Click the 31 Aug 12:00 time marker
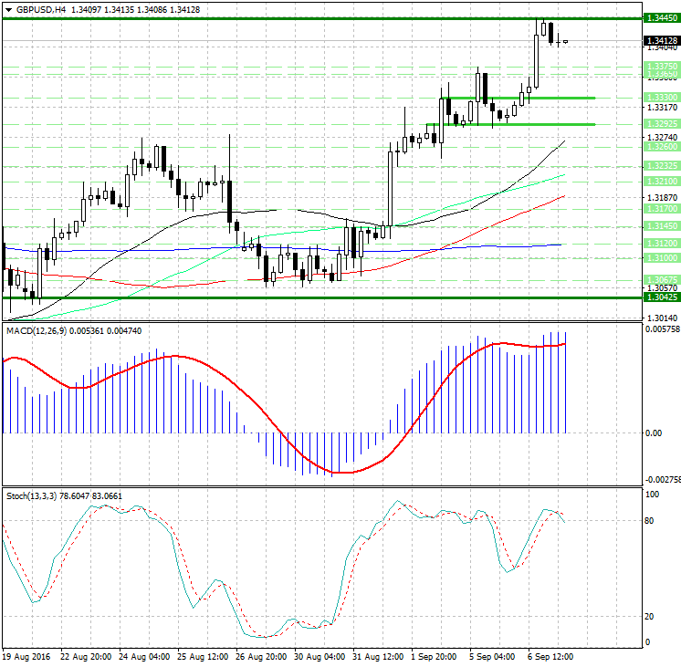The image size is (681, 667). click(378, 656)
